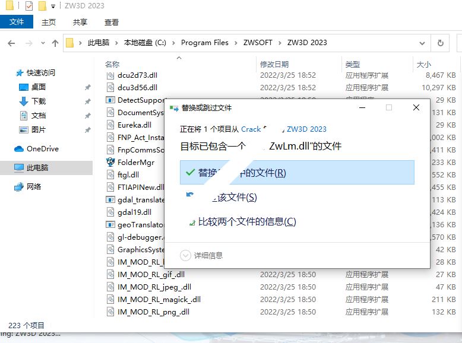Image resolution: width=462 pixels, height=343 pixels.
Task: Sort files by 类型 column
Action: pos(353,64)
